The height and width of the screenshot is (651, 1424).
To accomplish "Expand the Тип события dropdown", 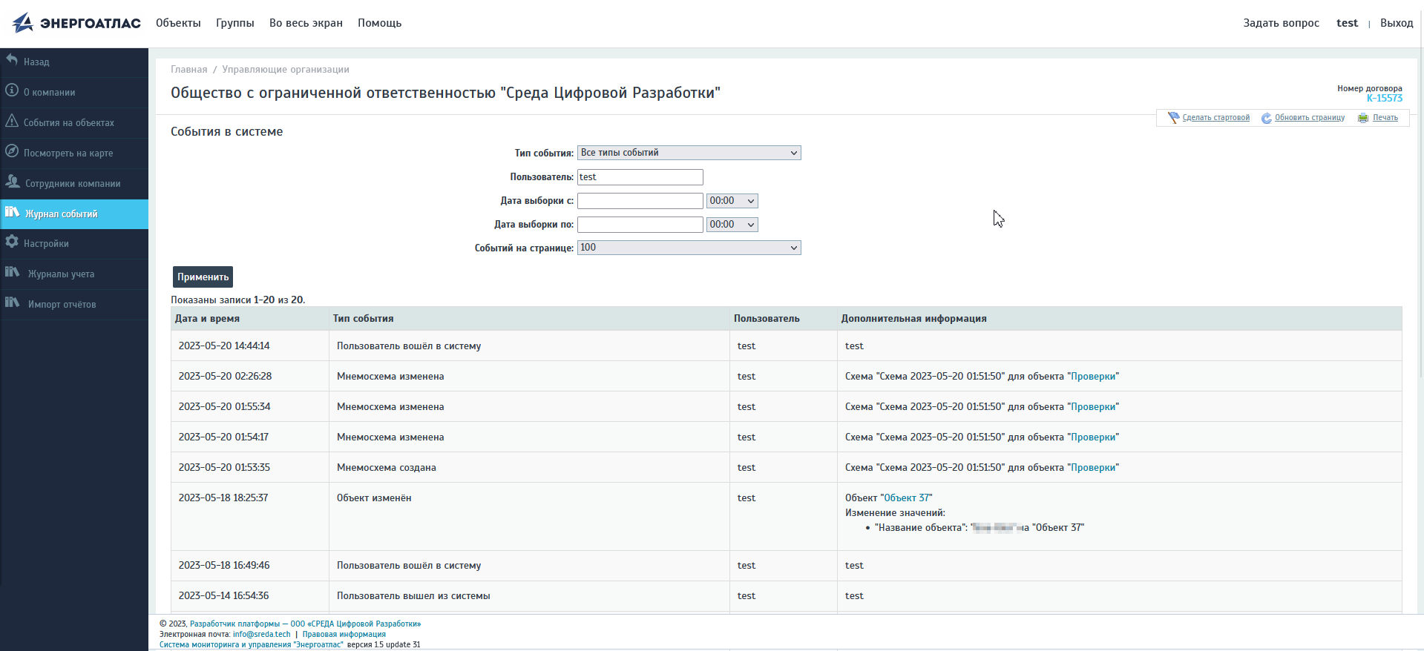I will tap(689, 153).
